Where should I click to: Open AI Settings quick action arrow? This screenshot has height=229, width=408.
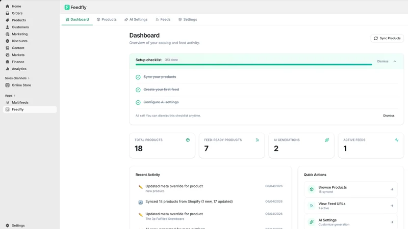tap(392, 222)
